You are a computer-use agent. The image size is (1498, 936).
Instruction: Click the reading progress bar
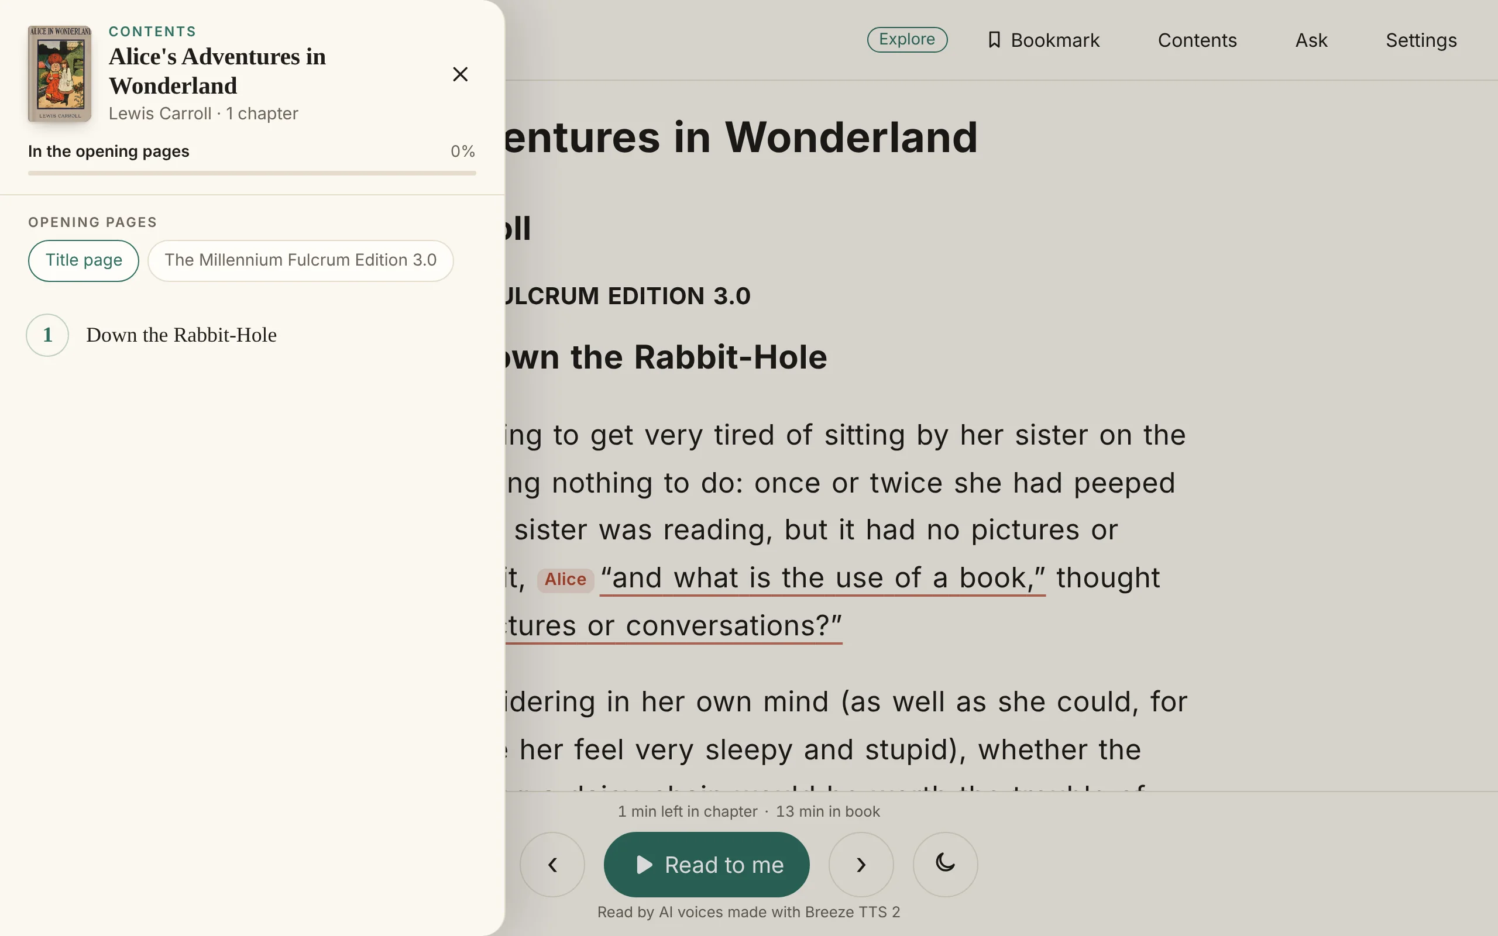click(252, 173)
